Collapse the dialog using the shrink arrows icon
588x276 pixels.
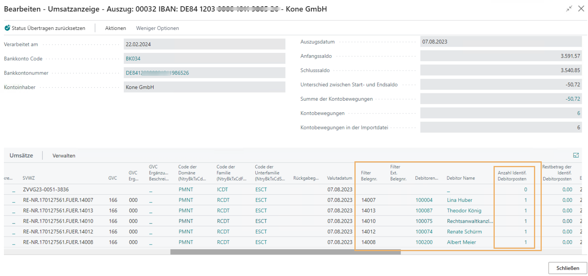click(569, 9)
